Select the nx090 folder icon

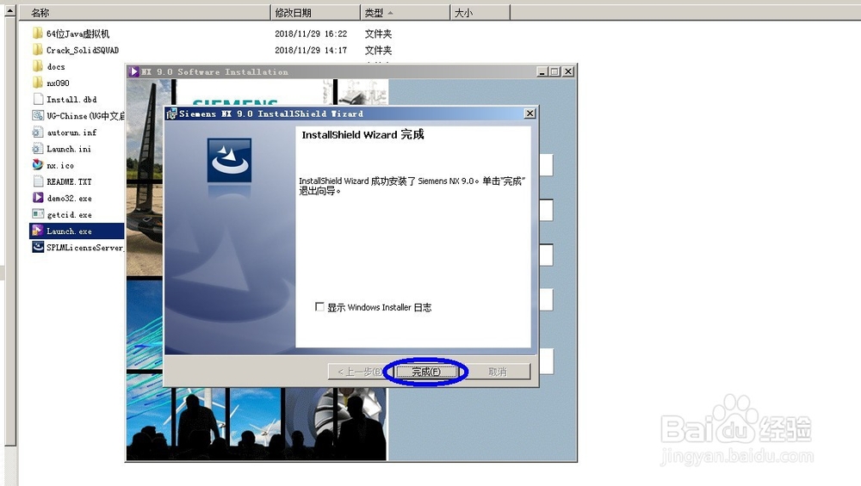pyautogui.click(x=37, y=83)
